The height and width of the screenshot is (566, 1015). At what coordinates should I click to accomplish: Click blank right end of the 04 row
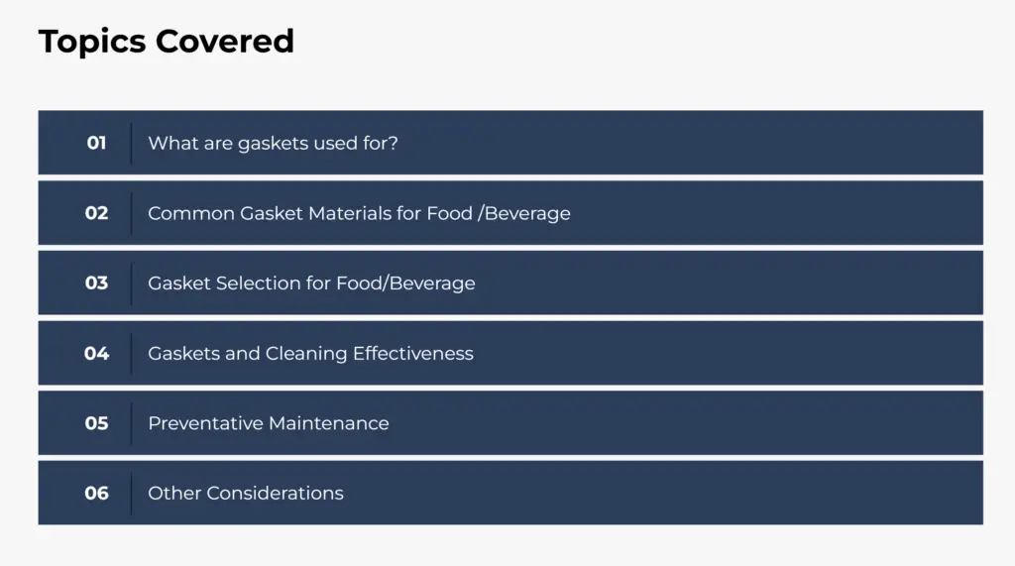[x=892, y=354]
